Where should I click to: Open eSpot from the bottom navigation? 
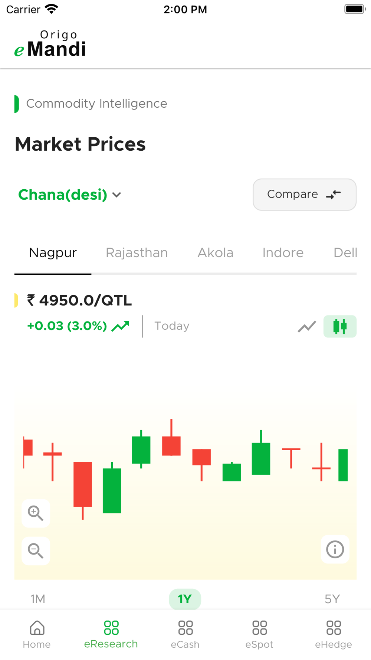[259, 634]
